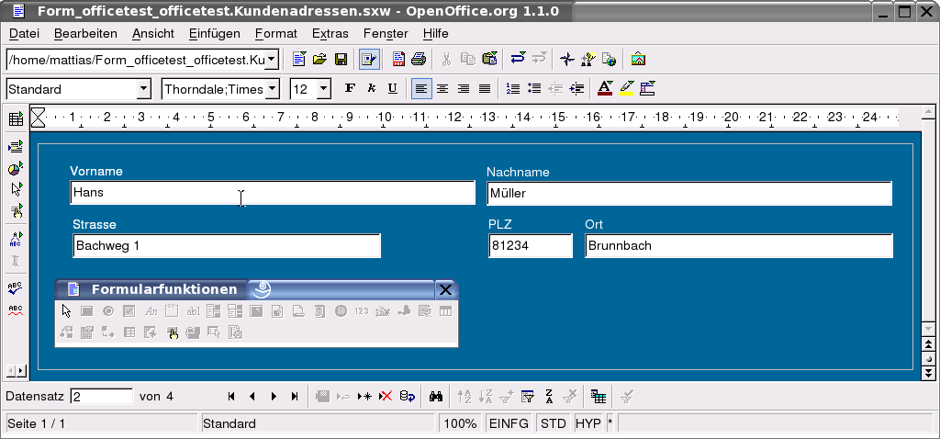Expand the paragraph style Standard dropdown
The height and width of the screenshot is (439, 940).
143,89
